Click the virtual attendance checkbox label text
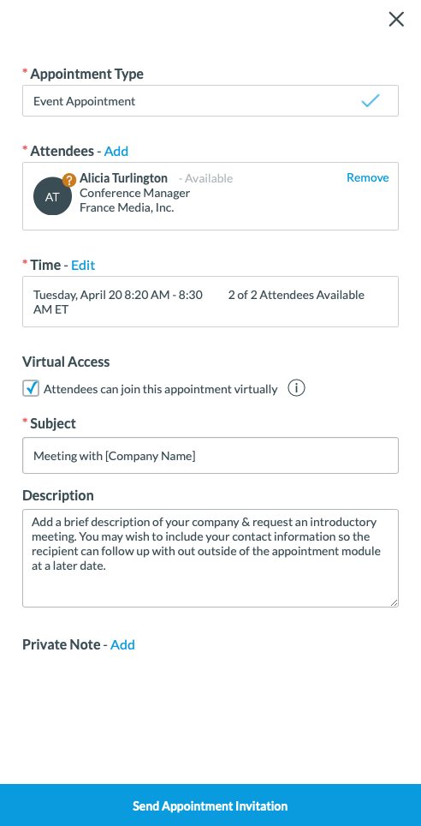421x826 pixels. pyautogui.click(x=161, y=389)
